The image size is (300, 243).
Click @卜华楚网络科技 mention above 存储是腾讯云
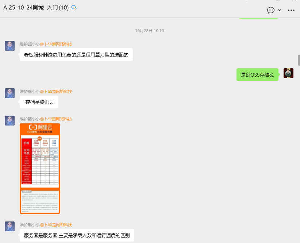56,92
